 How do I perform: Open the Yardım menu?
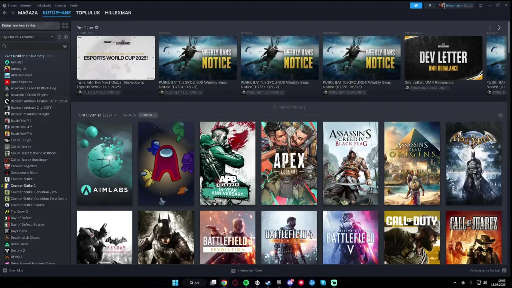click(74, 6)
